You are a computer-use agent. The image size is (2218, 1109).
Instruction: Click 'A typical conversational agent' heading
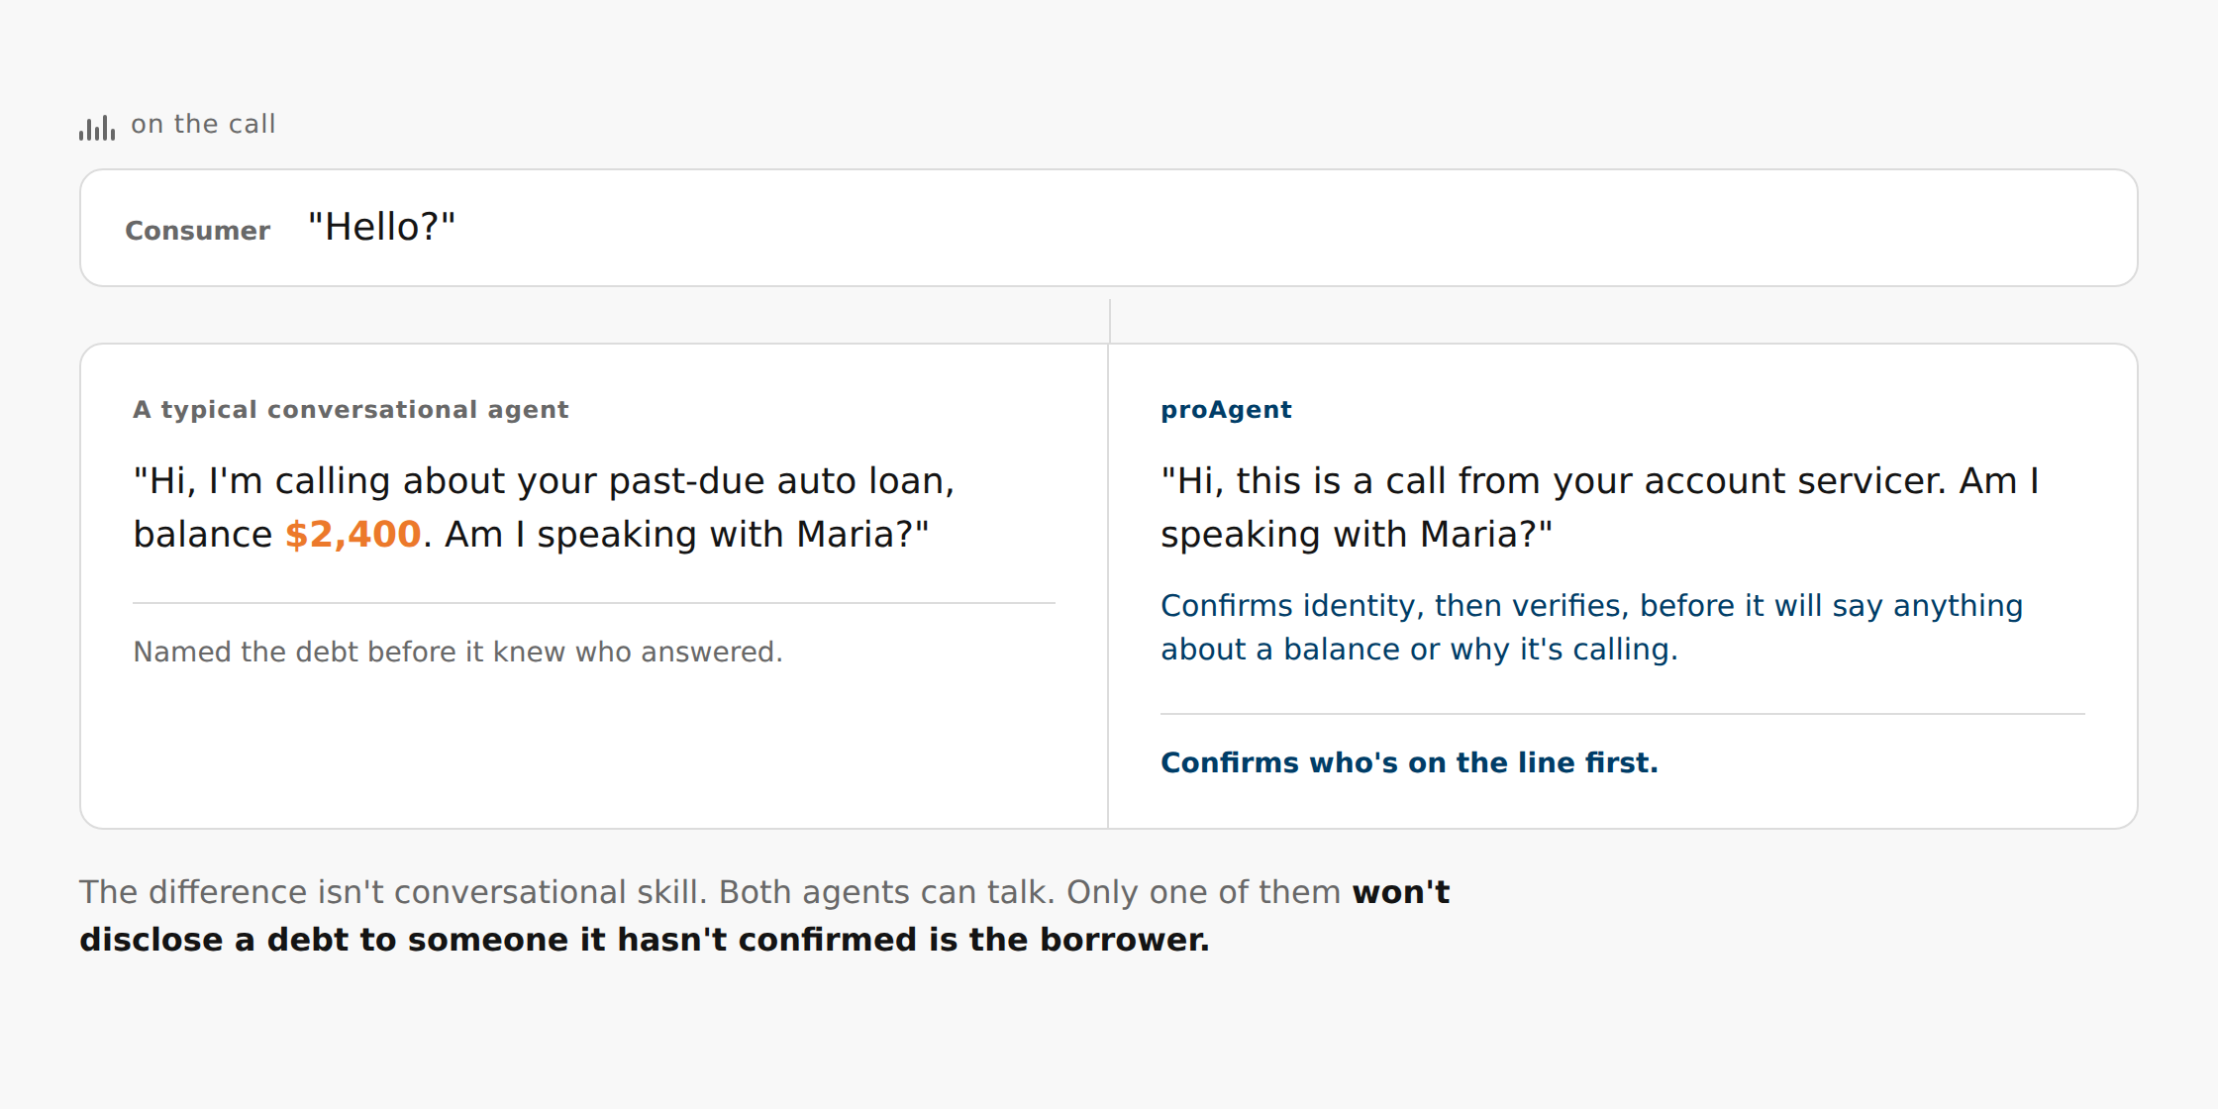351,410
